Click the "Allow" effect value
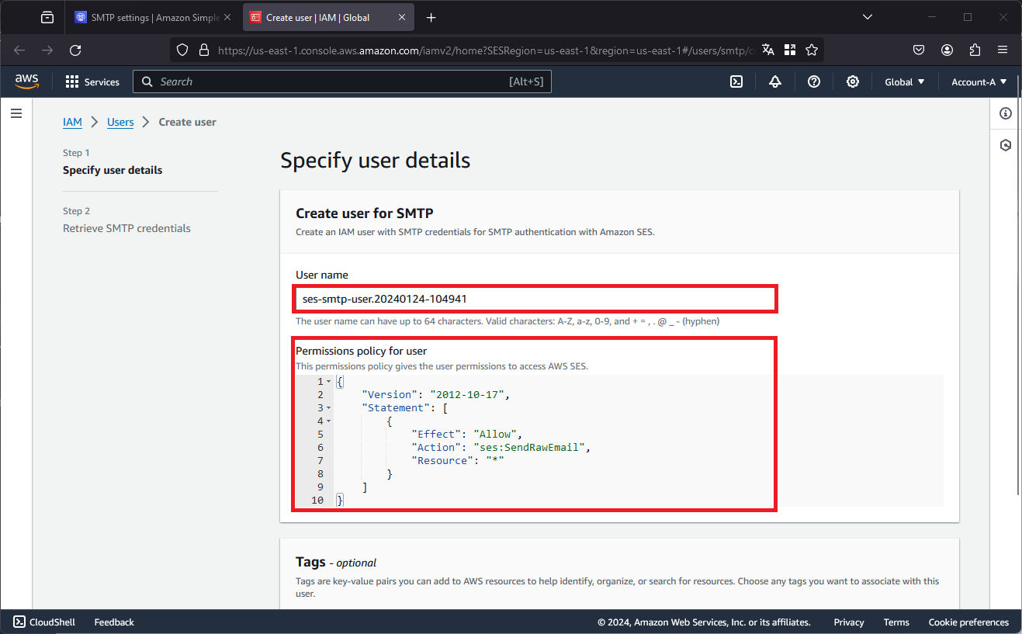Viewport: 1022px width, 634px height. pos(495,435)
